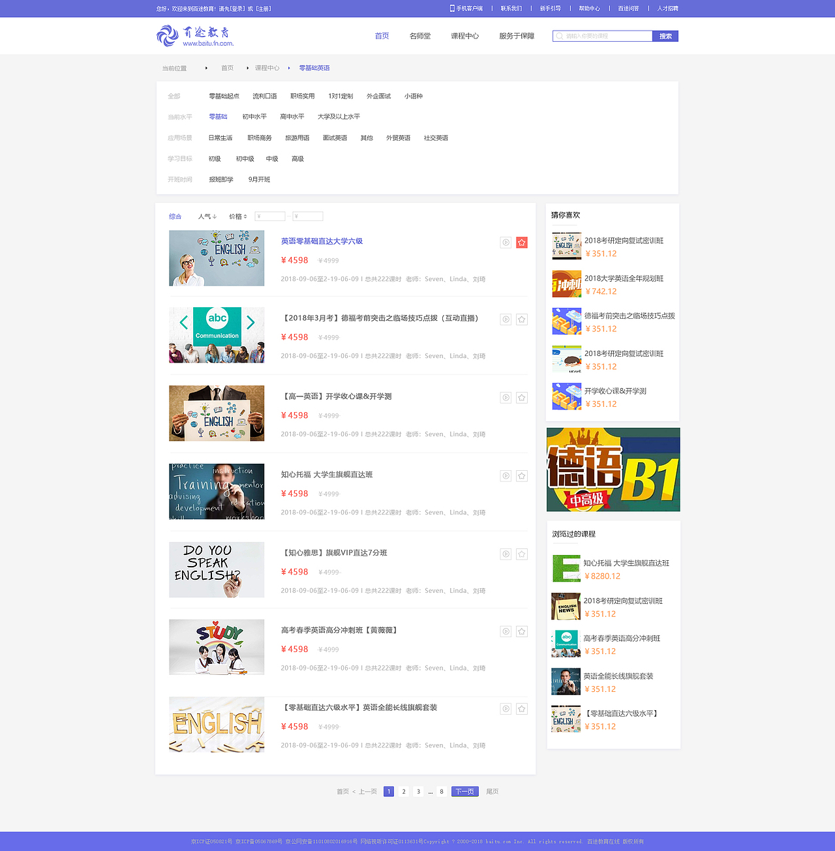Sort the course list by 价格
The width and height of the screenshot is (835, 851).
tap(238, 216)
